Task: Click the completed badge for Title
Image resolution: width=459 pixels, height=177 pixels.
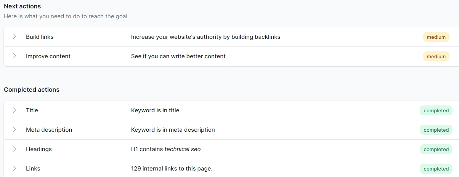Action: coord(436,111)
